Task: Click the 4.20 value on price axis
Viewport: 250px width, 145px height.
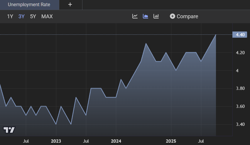Action: tap(241, 53)
